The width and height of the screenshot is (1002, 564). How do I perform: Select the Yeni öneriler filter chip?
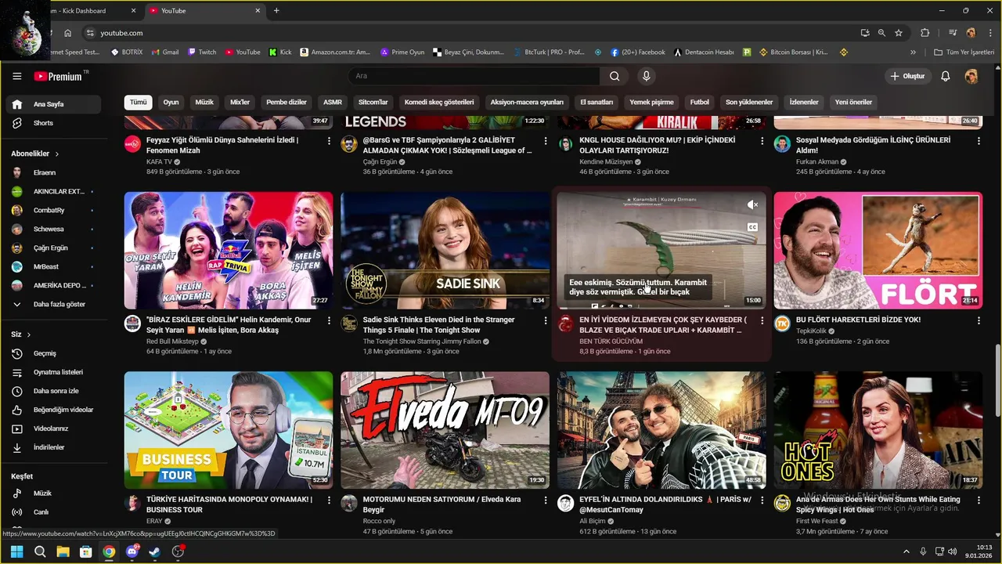point(853,102)
